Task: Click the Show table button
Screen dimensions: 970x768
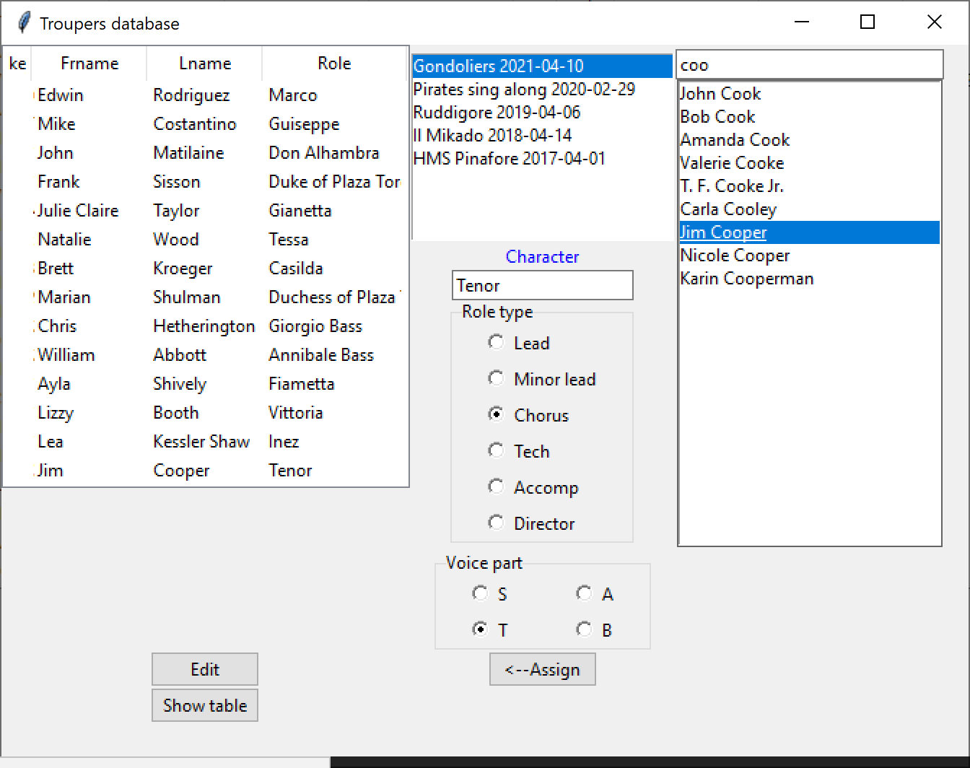Action: coord(205,705)
